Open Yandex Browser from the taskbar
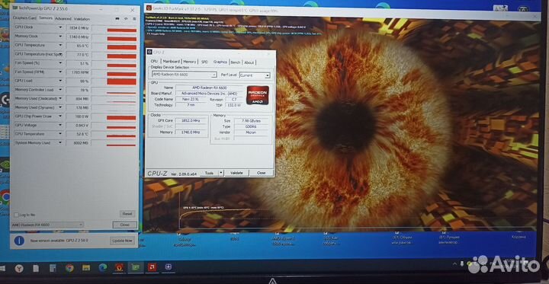The width and height of the screenshot is (549, 284). (x=19, y=268)
